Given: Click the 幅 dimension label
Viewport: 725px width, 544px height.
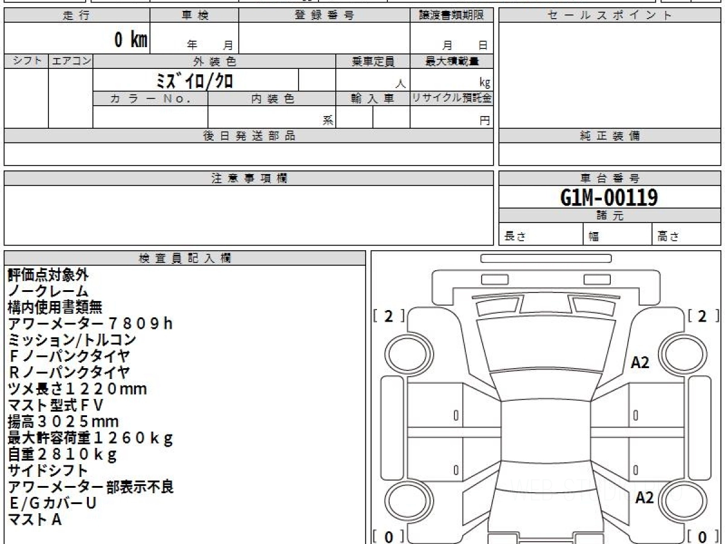Looking at the screenshot, I should [594, 237].
